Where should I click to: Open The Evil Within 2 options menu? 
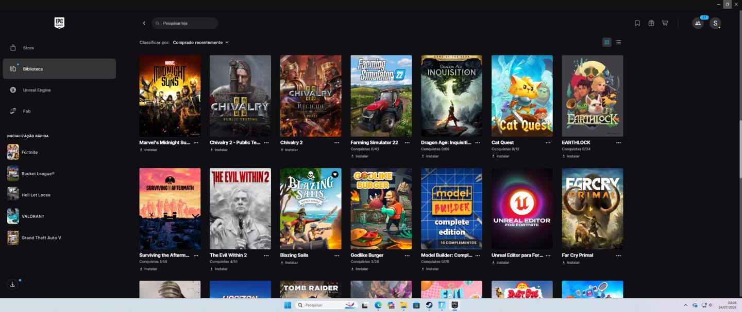(x=266, y=255)
